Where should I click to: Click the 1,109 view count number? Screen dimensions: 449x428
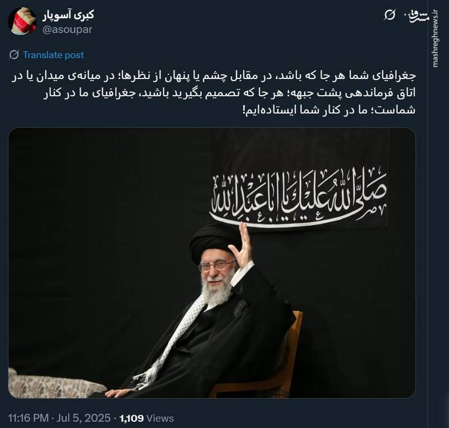[x=131, y=418]
